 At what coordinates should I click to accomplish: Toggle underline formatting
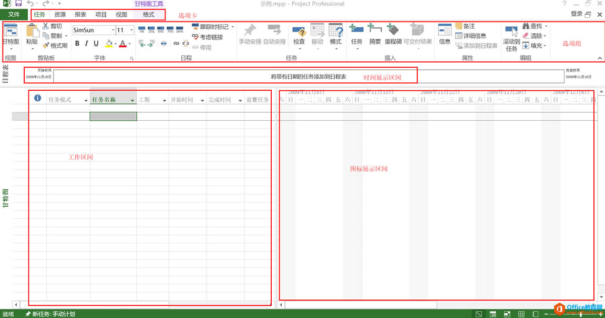pos(95,44)
